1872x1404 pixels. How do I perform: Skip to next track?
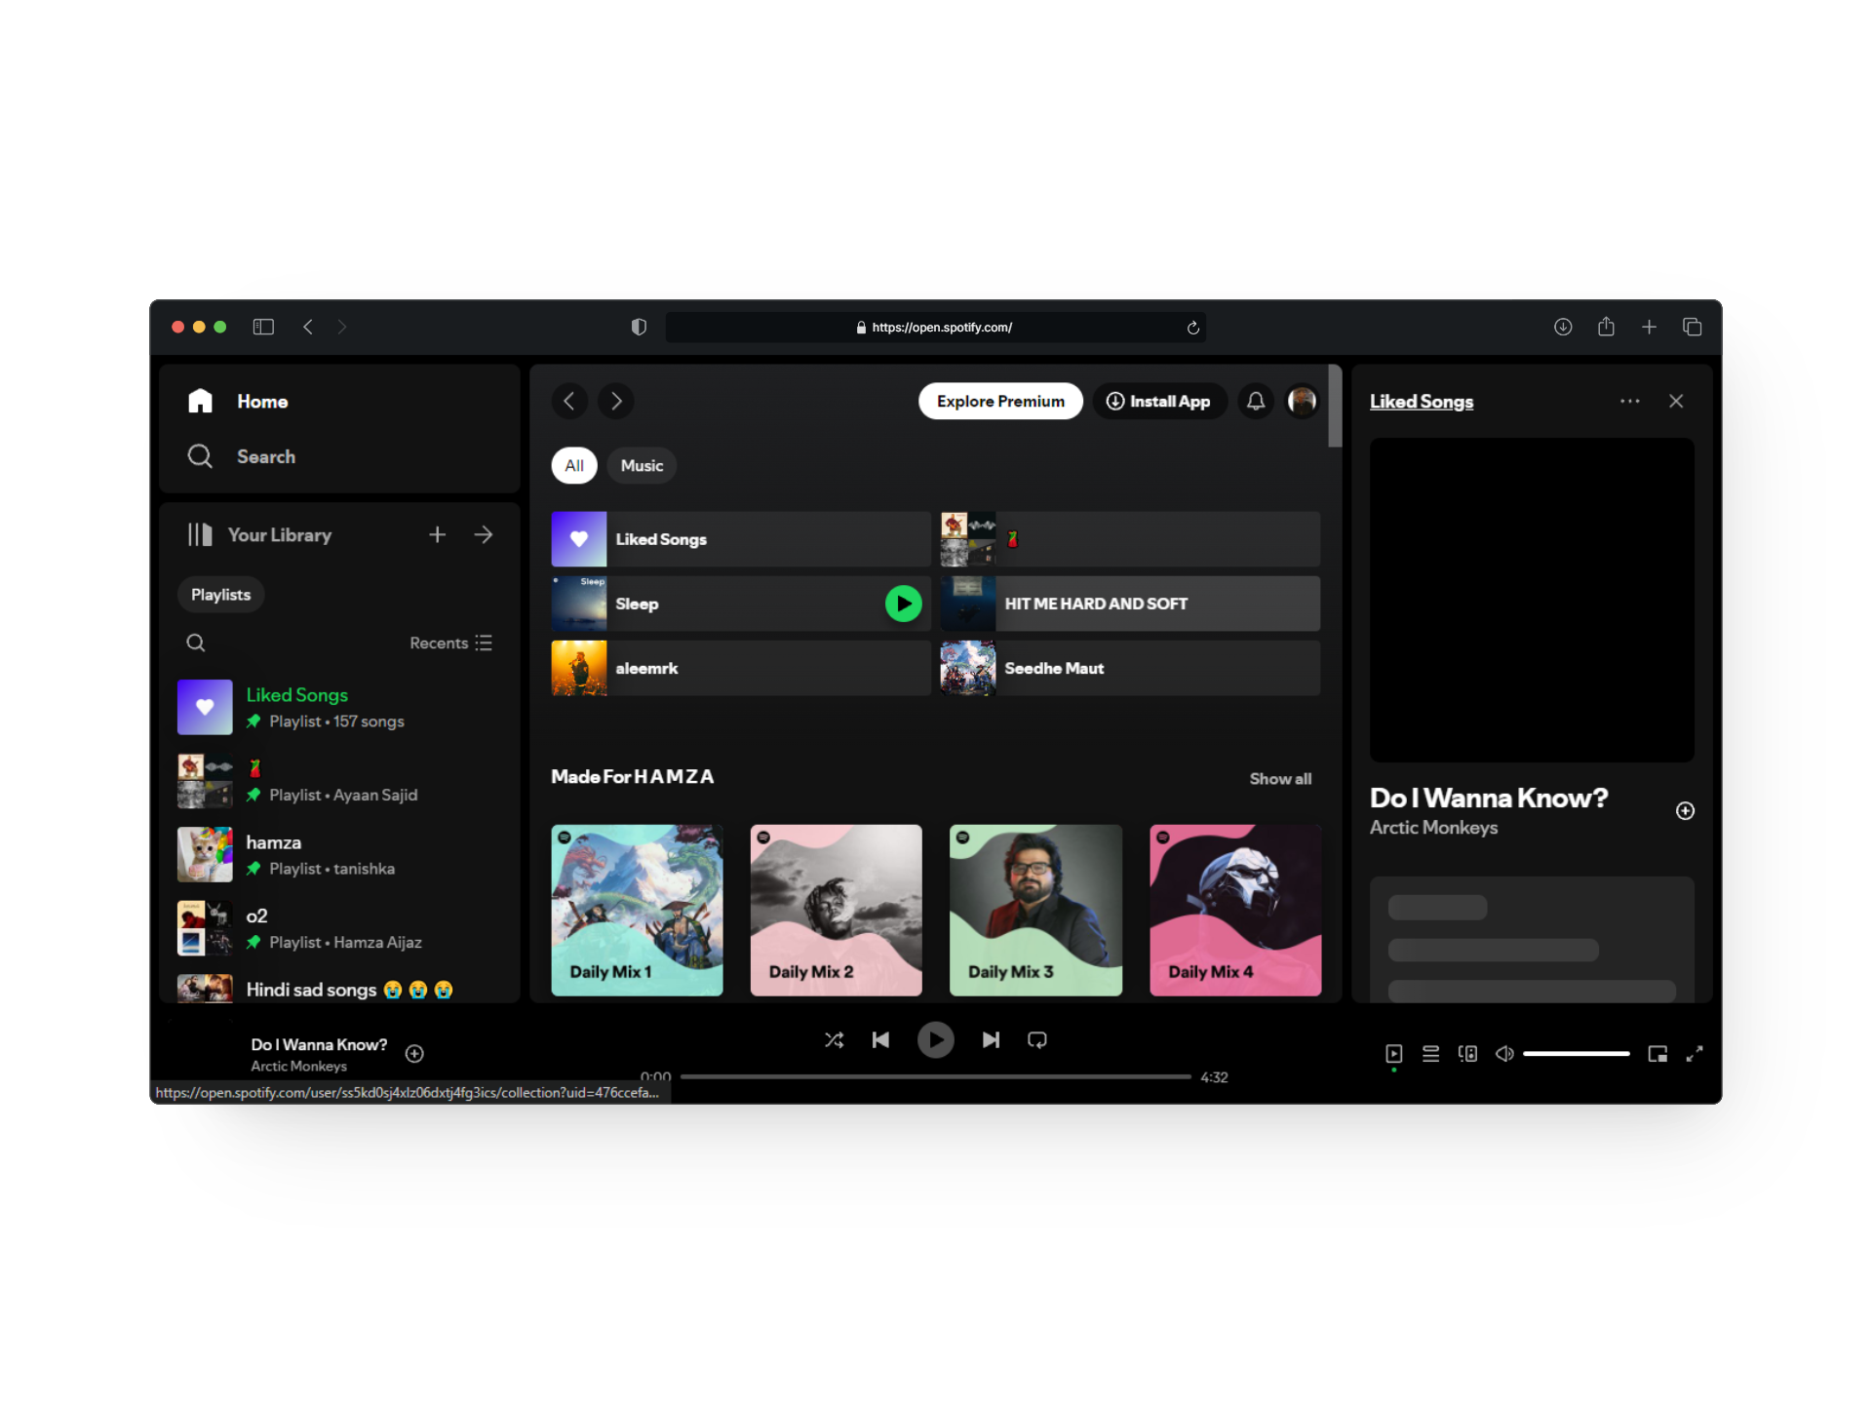tap(991, 1039)
